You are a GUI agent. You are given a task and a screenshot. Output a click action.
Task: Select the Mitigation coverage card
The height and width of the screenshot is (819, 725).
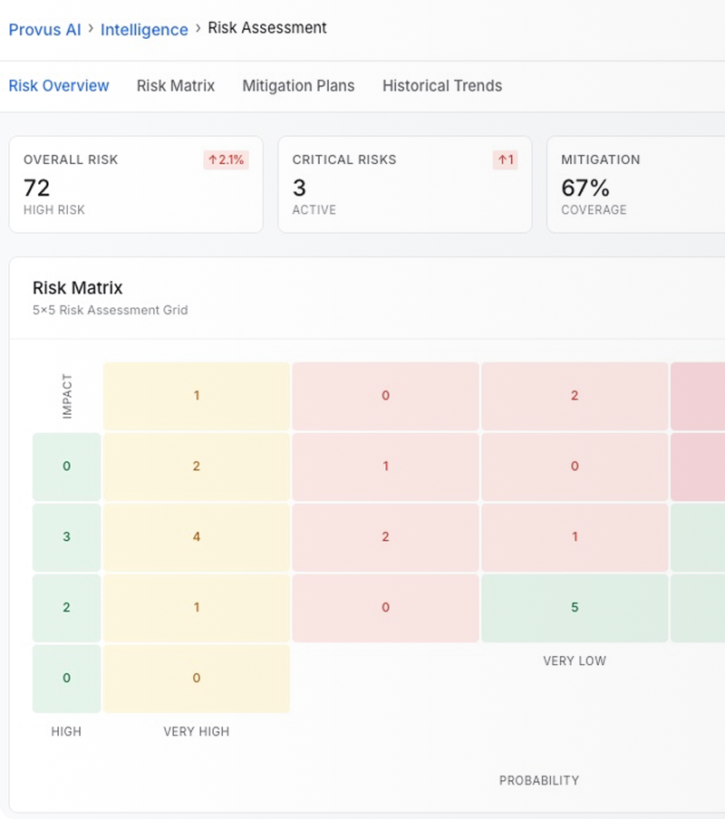tap(634, 185)
